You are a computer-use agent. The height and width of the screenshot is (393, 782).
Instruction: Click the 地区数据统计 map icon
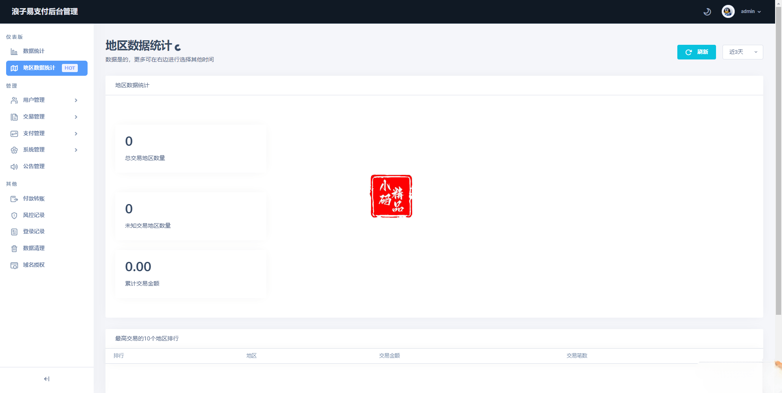tap(14, 68)
